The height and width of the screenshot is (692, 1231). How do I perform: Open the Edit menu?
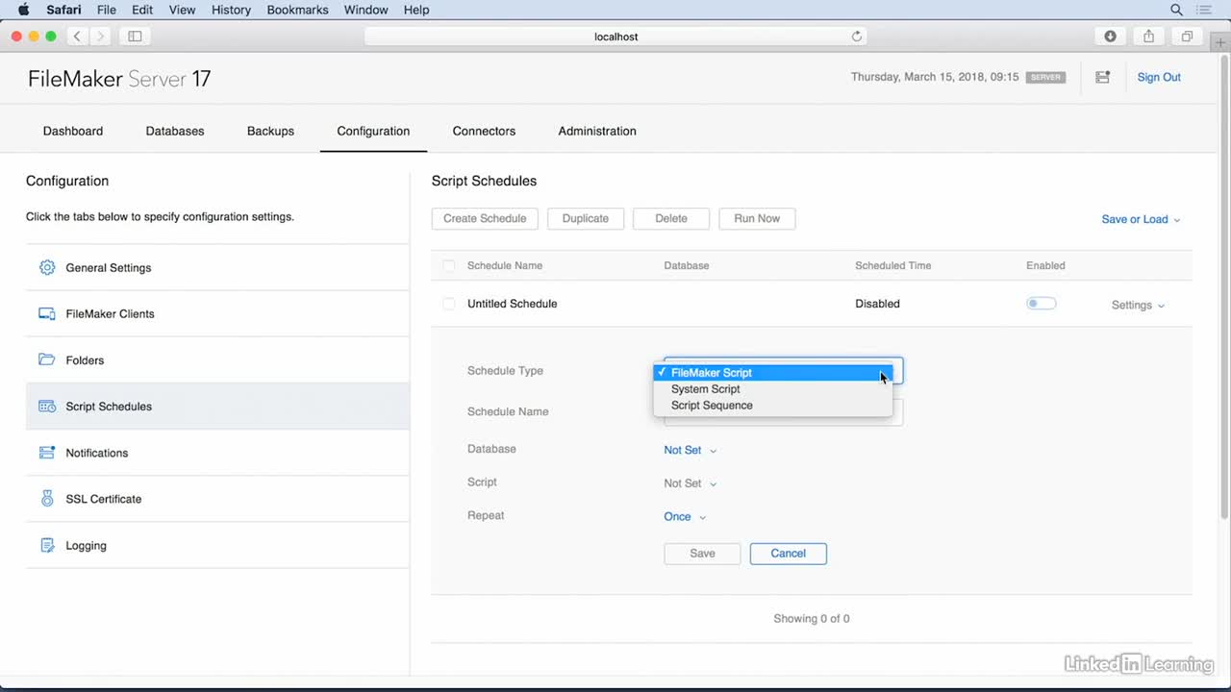point(142,10)
